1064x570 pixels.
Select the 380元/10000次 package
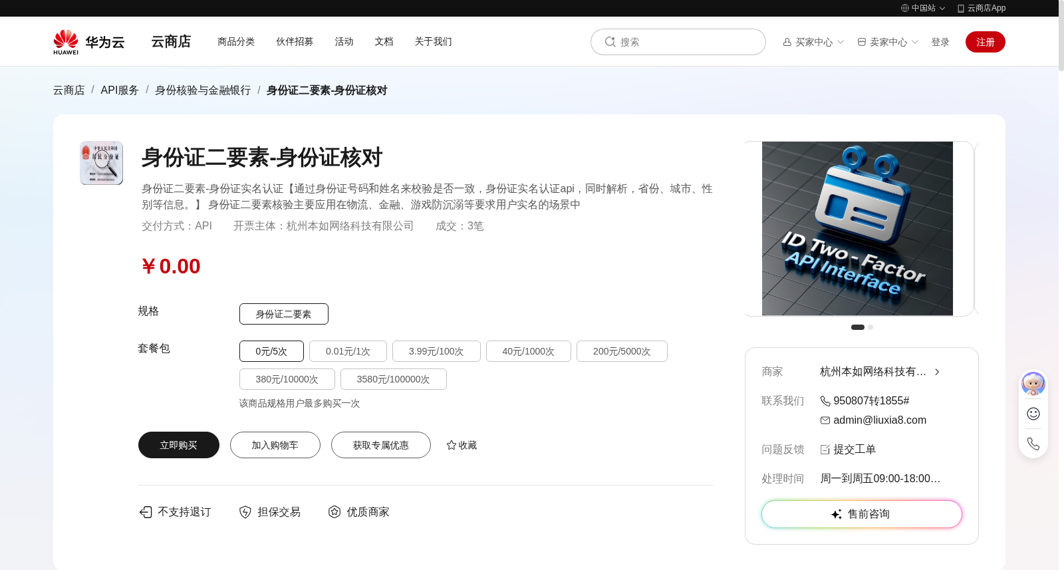point(287,379)
